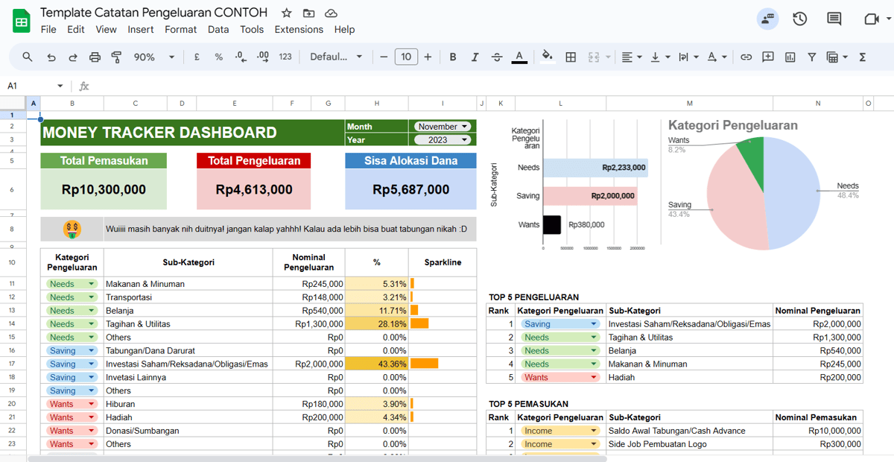Open the Month dropdown showing November
Viewport: 894px width, 462px height.
(x=442, y=126)
